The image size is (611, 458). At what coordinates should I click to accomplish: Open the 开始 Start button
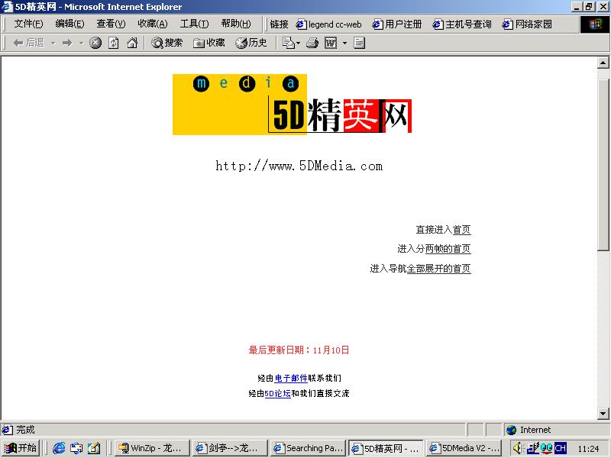(x=21, y=448)
